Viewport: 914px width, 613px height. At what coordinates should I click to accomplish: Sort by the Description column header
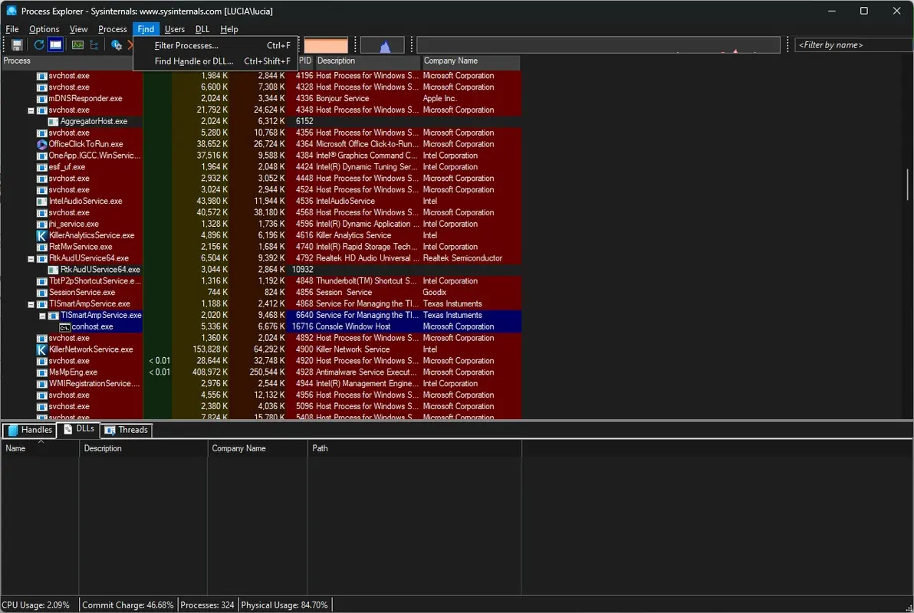click(x=367, y=61)
